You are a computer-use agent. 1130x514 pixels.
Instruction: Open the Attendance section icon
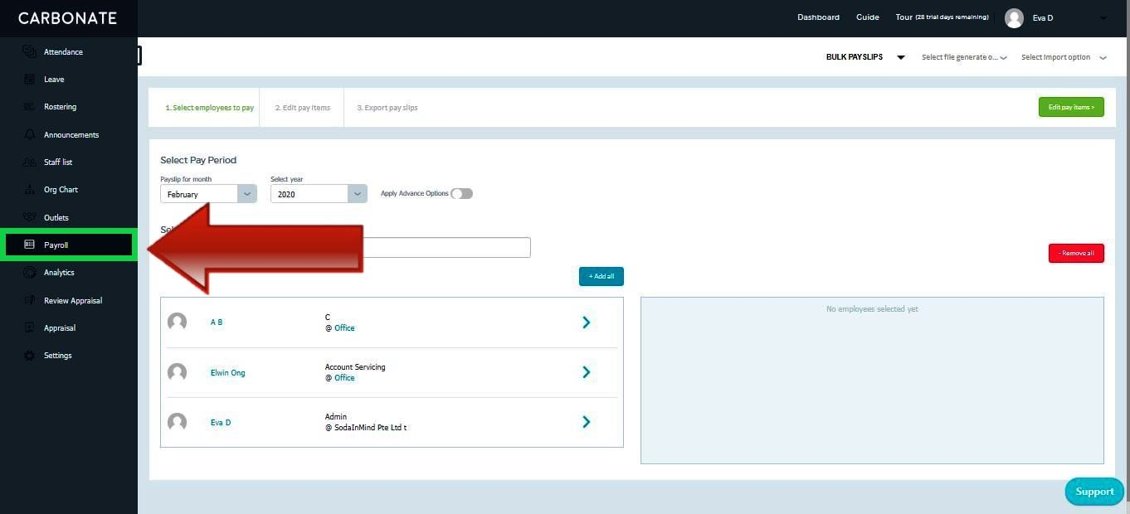(x=31, y=51)
